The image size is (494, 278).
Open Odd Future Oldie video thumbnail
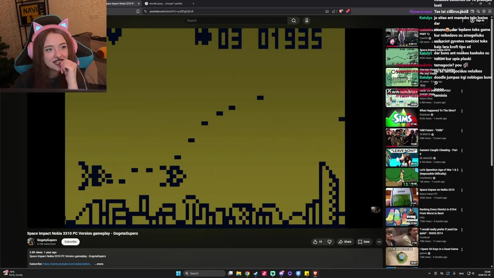point(402,137)
